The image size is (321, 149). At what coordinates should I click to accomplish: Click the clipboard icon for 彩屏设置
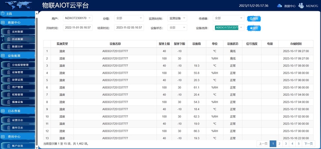[x=8, y=80]
